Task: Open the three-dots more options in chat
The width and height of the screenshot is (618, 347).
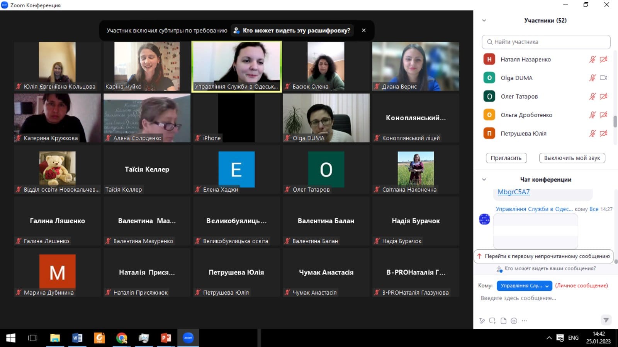Action: point(524,321)
